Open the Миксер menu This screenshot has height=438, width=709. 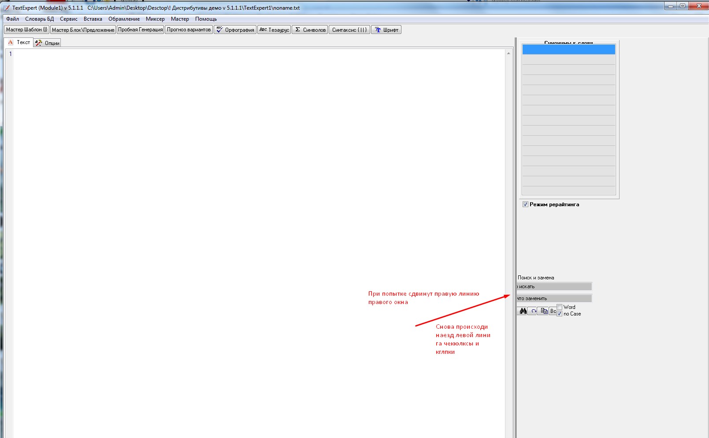click(155, 19)
